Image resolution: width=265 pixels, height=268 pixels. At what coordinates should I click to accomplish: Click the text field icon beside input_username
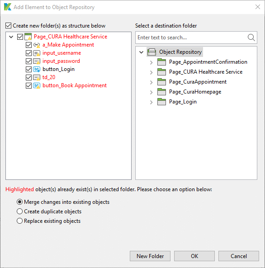(x=37, y=53)
